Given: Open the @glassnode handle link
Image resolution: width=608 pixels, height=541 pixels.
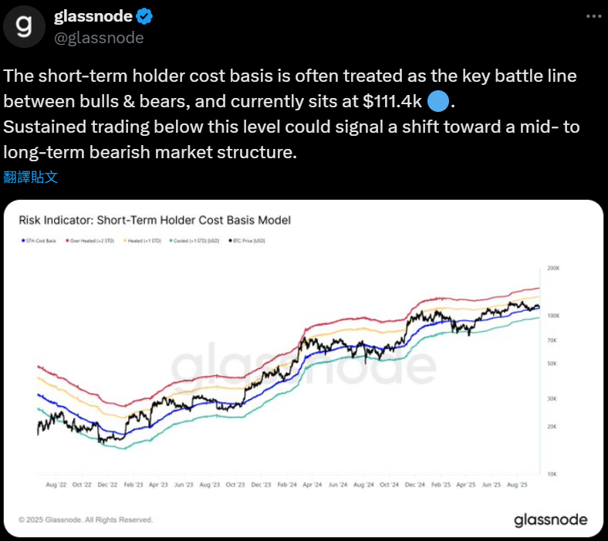Looking at the screenshot, I should [x=99, y=38].
